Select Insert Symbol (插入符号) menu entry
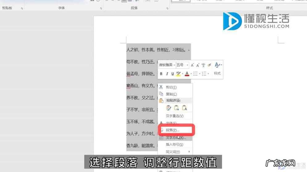The width and height of the screenshot is (307, 172). point(175,145)
